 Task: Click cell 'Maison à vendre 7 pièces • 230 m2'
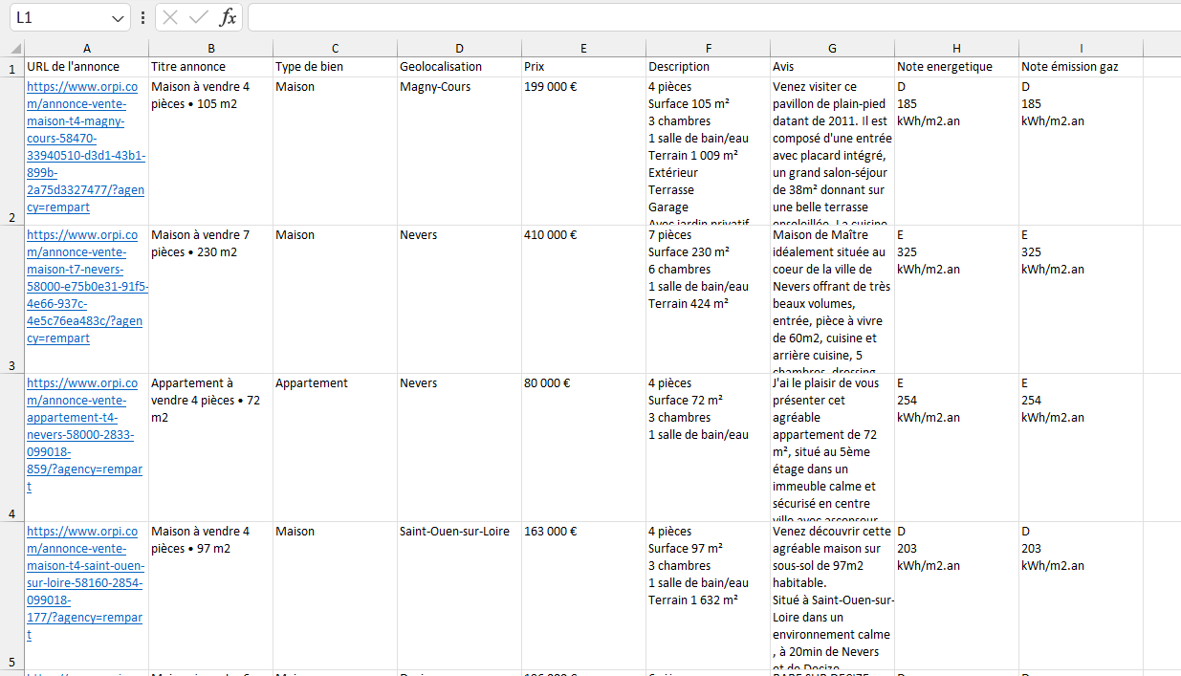tap(211, 299)
